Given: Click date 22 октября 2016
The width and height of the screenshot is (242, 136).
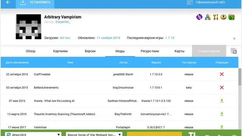Looking at the screenshot, I should tap(17, 74).
